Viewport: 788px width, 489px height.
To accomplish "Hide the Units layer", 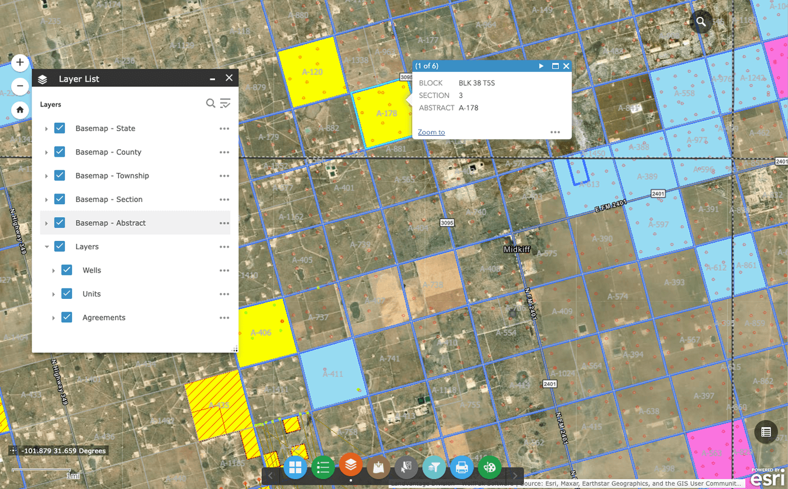I will 67,294.
